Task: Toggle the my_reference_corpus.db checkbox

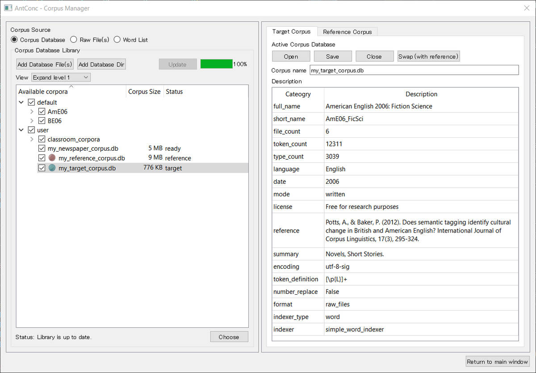Action: [42, 158]
